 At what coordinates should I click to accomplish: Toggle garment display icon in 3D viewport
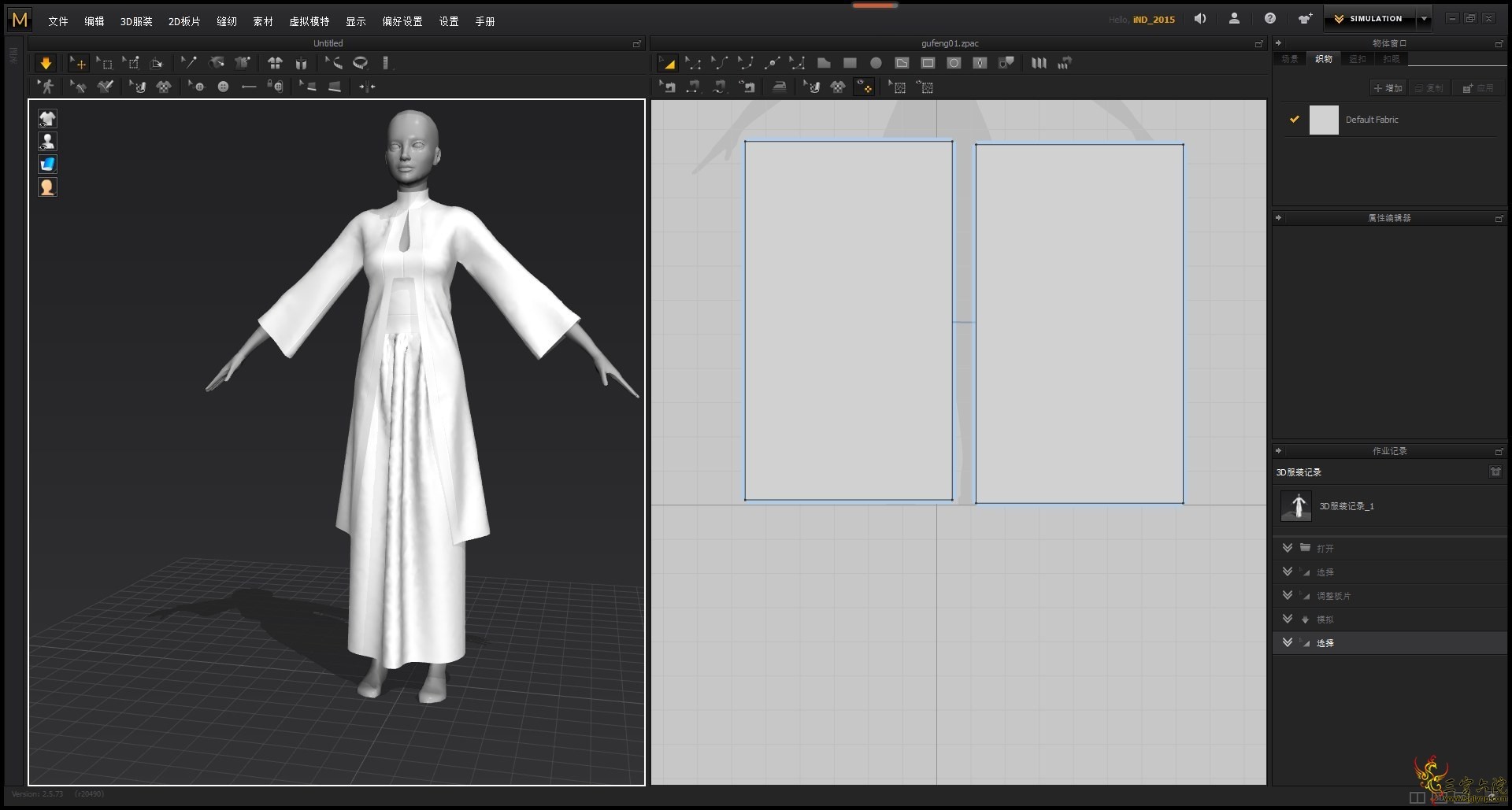(x=47, y=119)
